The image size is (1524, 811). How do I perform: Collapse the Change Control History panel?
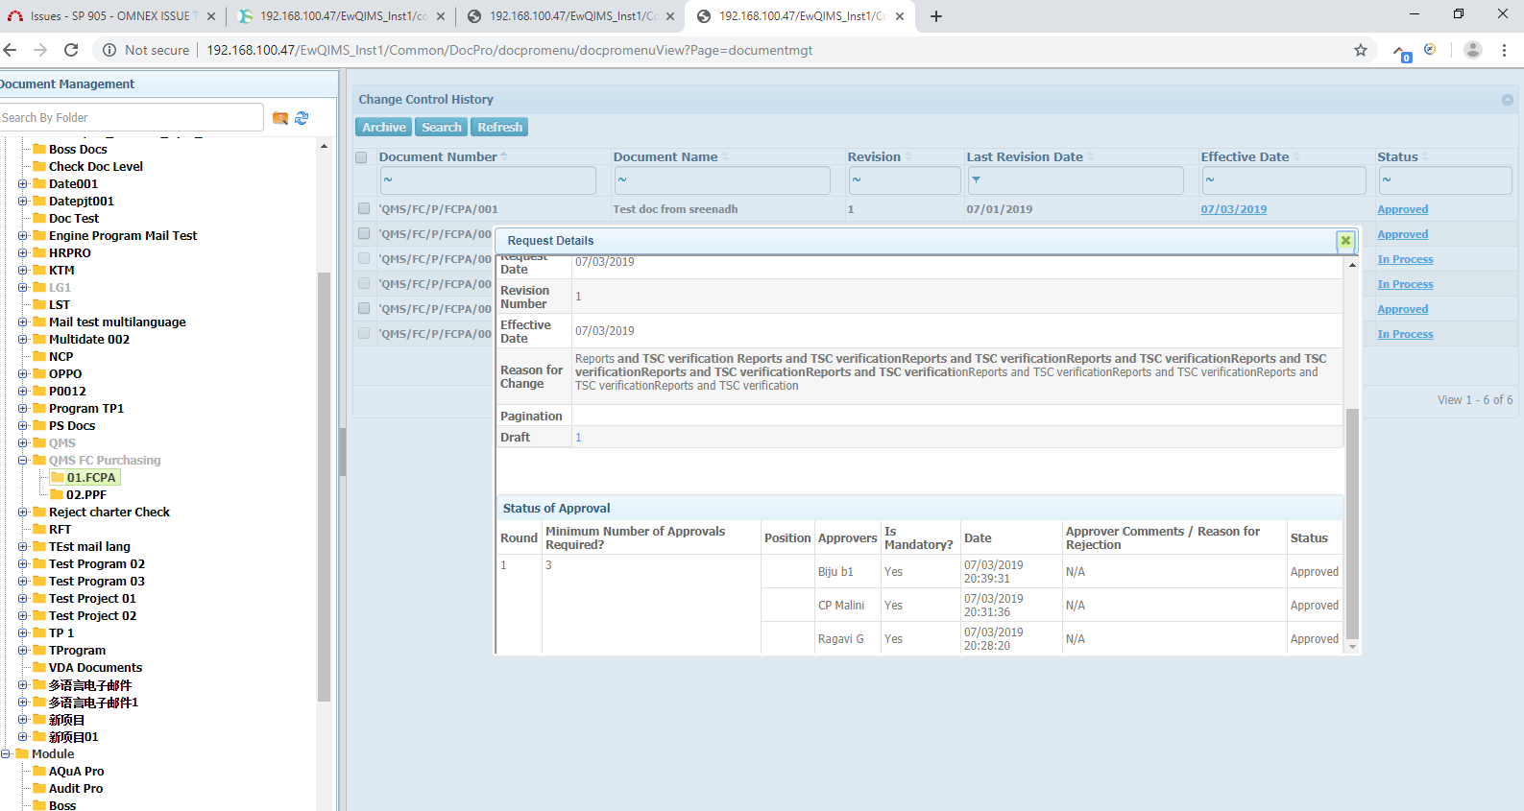[x=1508, y=100]
